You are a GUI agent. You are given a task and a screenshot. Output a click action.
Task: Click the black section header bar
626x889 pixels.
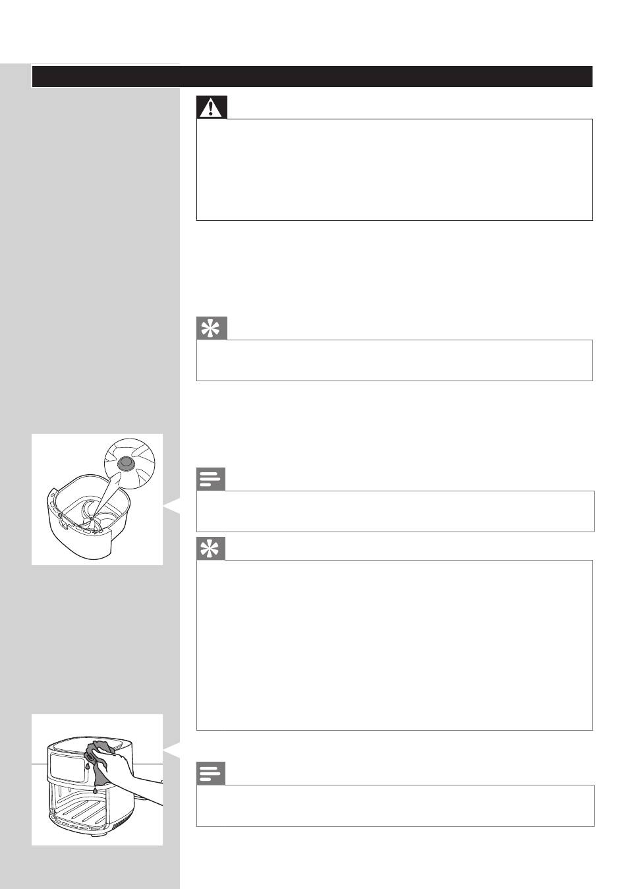pos(312,77)
